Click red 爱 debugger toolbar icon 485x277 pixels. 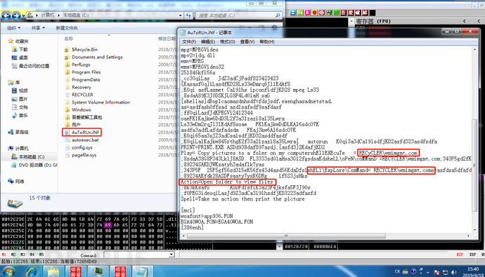[x=351, y=13]
